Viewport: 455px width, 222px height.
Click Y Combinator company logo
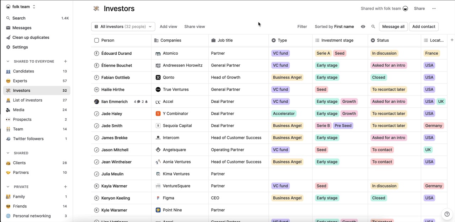coord(158,114)
